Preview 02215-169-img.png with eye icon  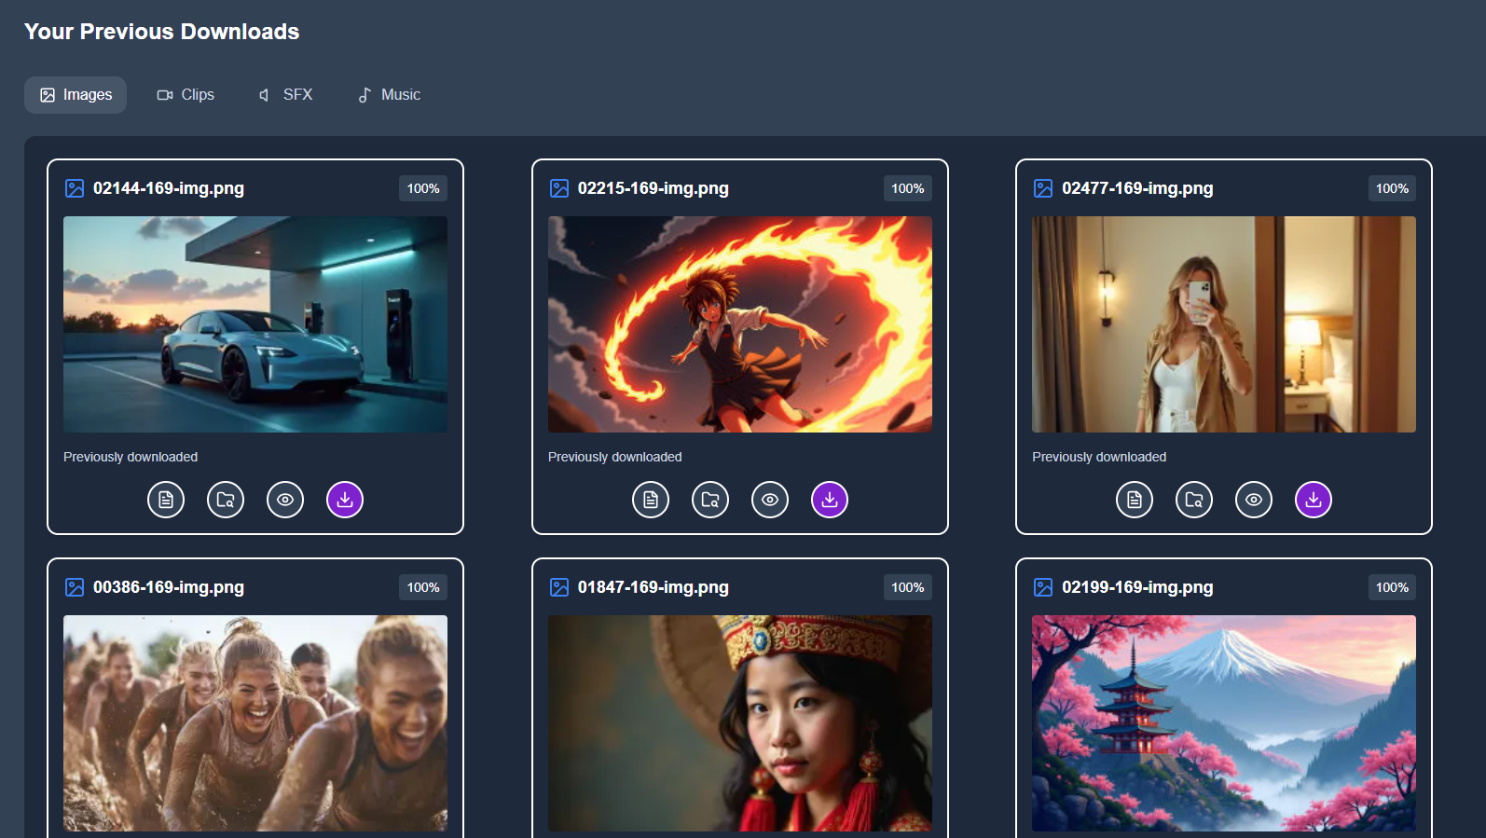click(770, 500)
